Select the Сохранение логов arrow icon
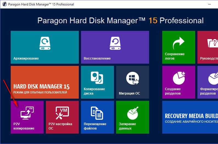The width and height of the screenshot is (218, 144). click(x=178, y=43)
